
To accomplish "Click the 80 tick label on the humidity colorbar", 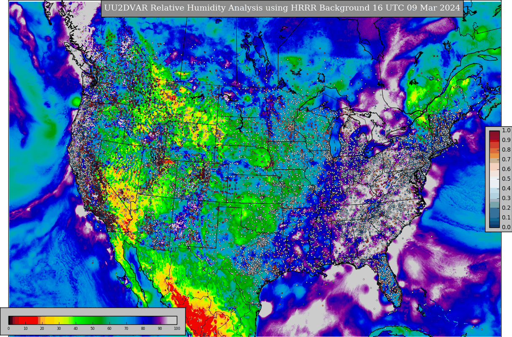I will pyautogui.click(x=143, y=329).
